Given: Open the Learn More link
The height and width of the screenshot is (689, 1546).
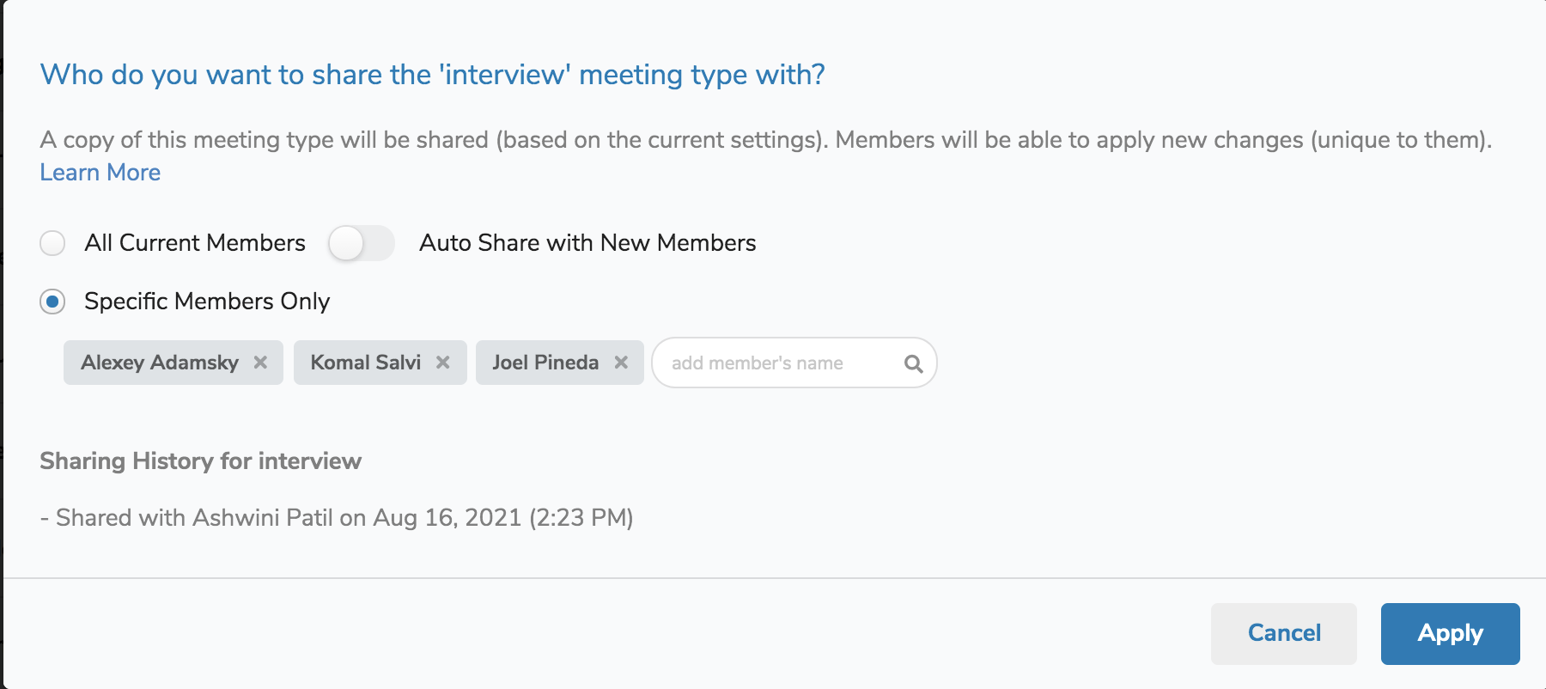Looking at the screenshot, I should [100, 173].
